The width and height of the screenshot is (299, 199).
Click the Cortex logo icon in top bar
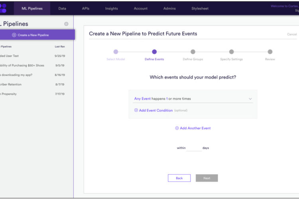(3, 8)
